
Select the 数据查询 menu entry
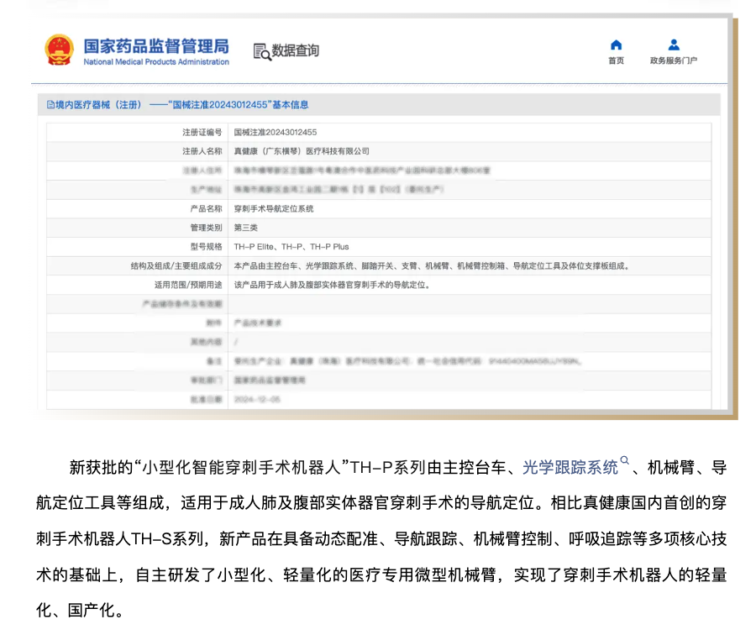pyautogui.click(x=291, y=51)
